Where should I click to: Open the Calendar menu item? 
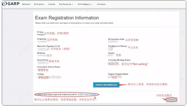pos(52,4)
